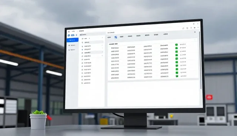This screenshot has height=136, width=237.
Task: Click the magnifier icon in the list search box
Action: coord(82,42)
